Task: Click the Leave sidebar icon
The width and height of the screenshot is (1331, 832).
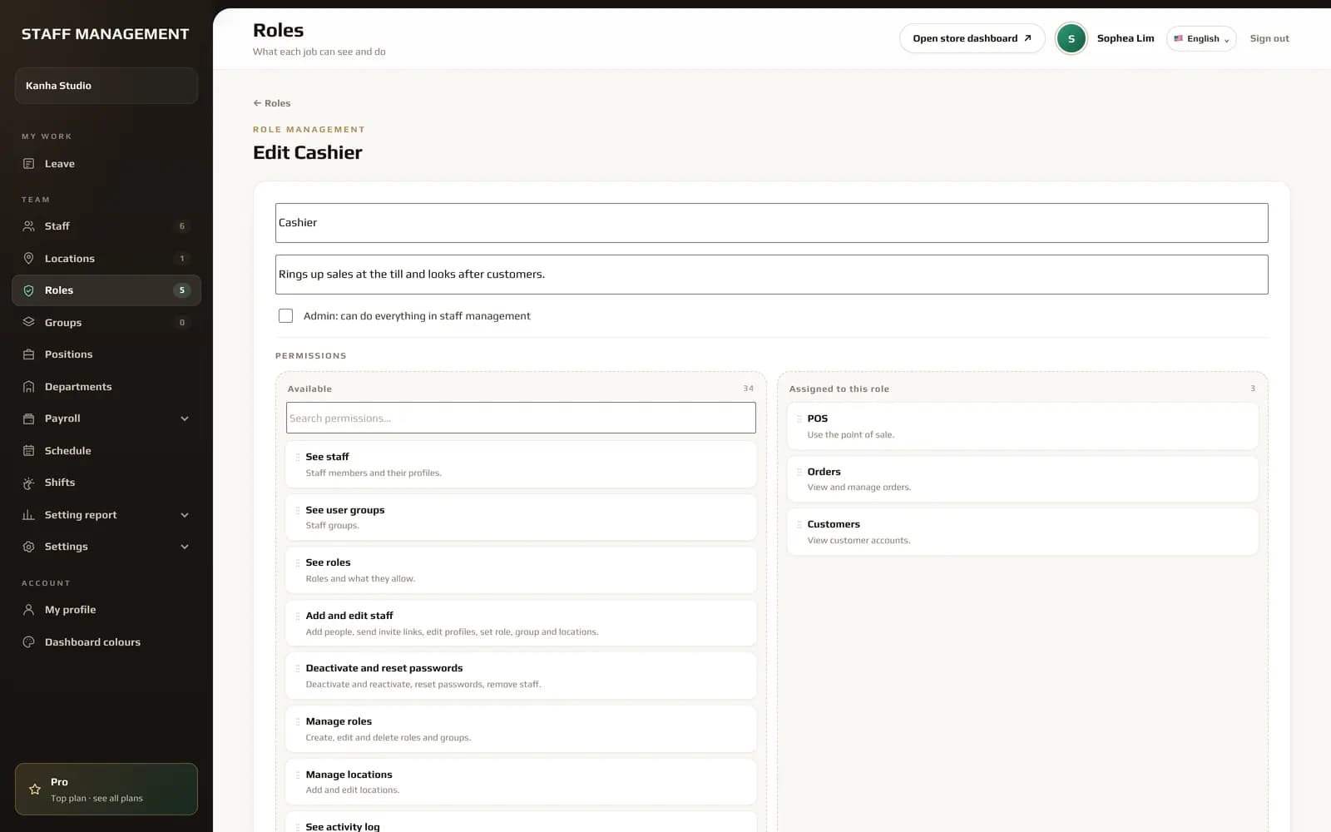Action: coord(28,164)
